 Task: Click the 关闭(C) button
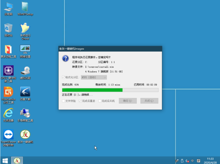149,101
